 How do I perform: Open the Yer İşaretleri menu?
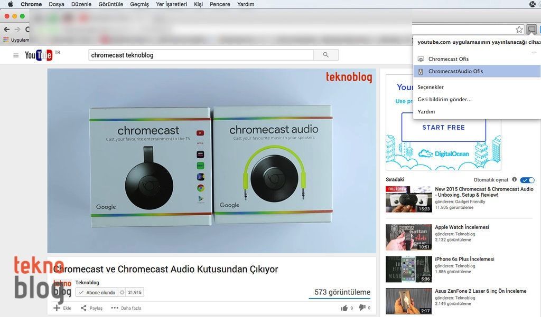click(x=172, y=4)
